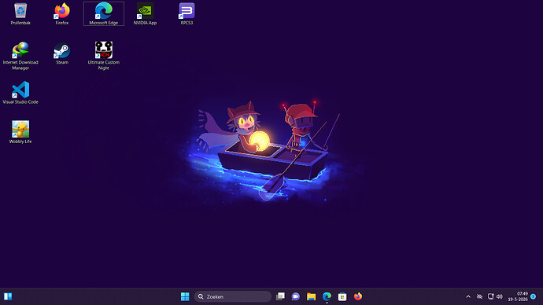Image resolution: width=543 pixels, height=305 pixels.
Task: Open Firefox from the taskbar
Action: click(358, 296)
